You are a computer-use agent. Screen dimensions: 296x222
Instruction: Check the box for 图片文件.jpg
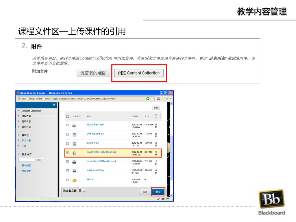68,143
